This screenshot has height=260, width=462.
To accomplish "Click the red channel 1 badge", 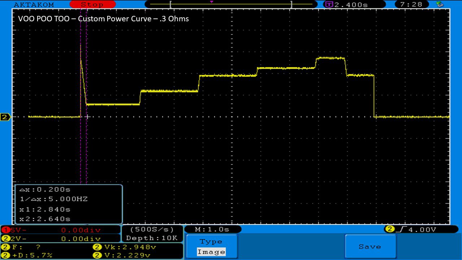I will [x=5, y=230].
